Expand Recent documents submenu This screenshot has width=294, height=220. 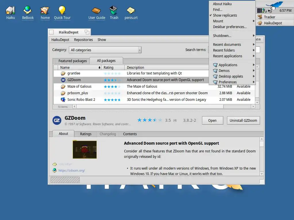click(x=232, y=44)
